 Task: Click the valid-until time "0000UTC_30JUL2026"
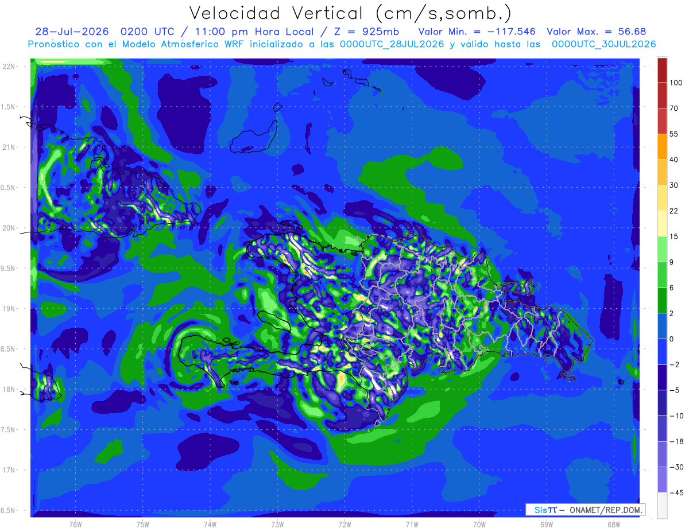(603, 44)
